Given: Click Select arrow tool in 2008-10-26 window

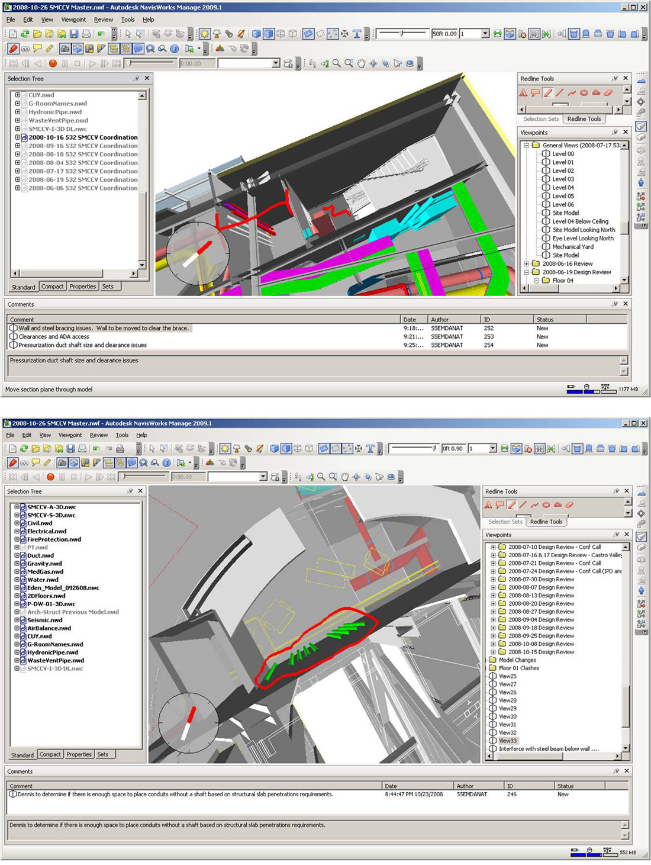Looking at the screenshot, I should [152, 449].
